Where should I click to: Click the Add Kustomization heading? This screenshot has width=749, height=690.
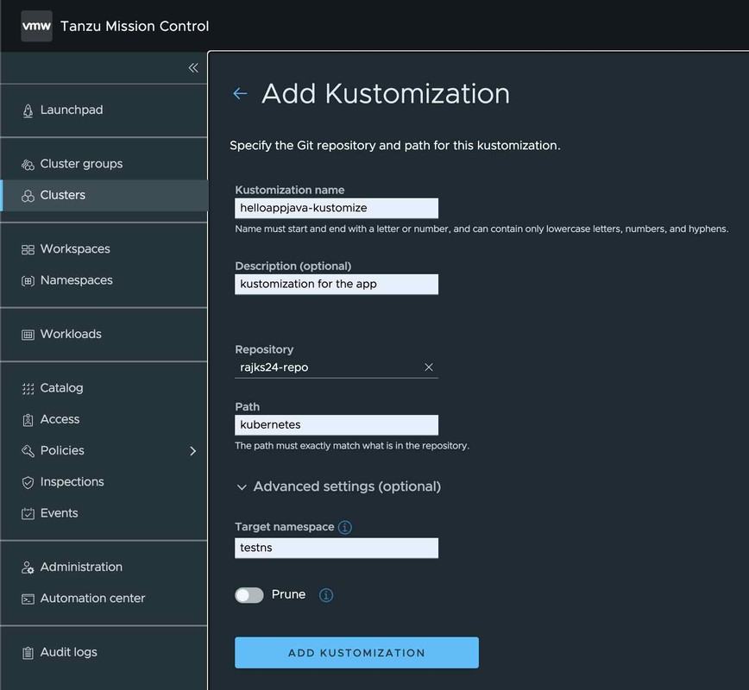click(386, 94)
